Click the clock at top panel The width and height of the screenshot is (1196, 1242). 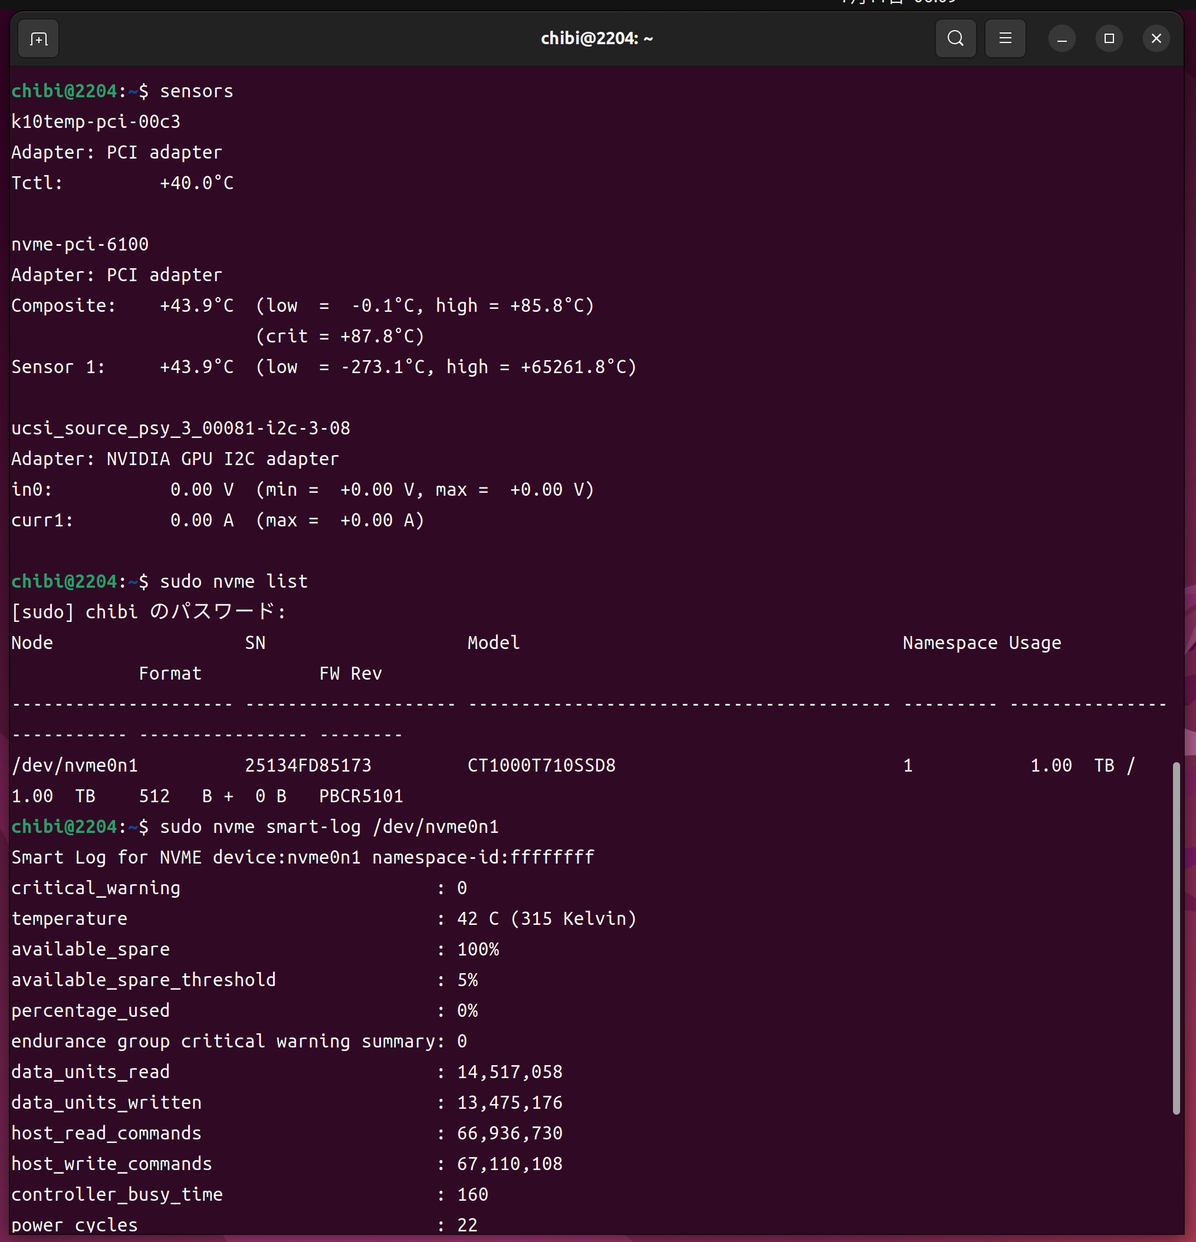click(900, 2)
